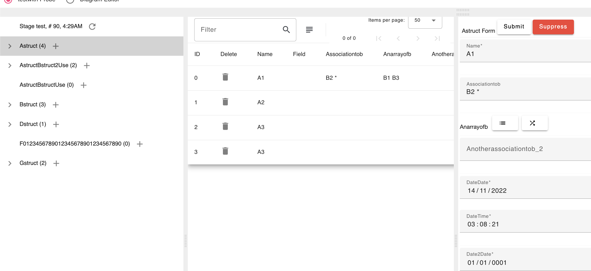
Task: Select Gstruct (2) tree item
Action: [33, 163]
